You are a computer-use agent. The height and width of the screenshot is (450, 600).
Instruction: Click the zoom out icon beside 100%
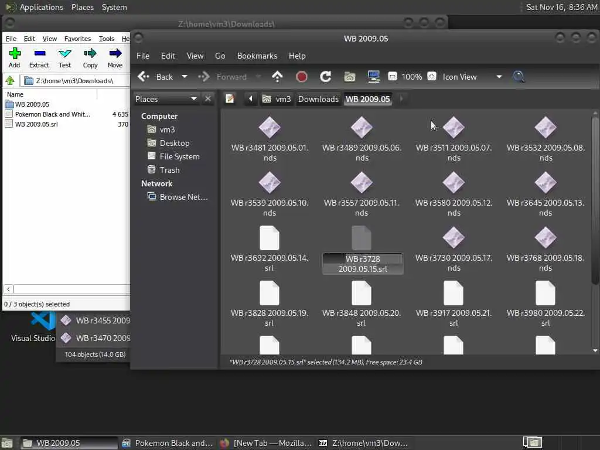tap(392, 77)
